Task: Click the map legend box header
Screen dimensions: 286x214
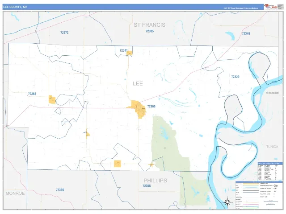Action: (x=259, y=182)
